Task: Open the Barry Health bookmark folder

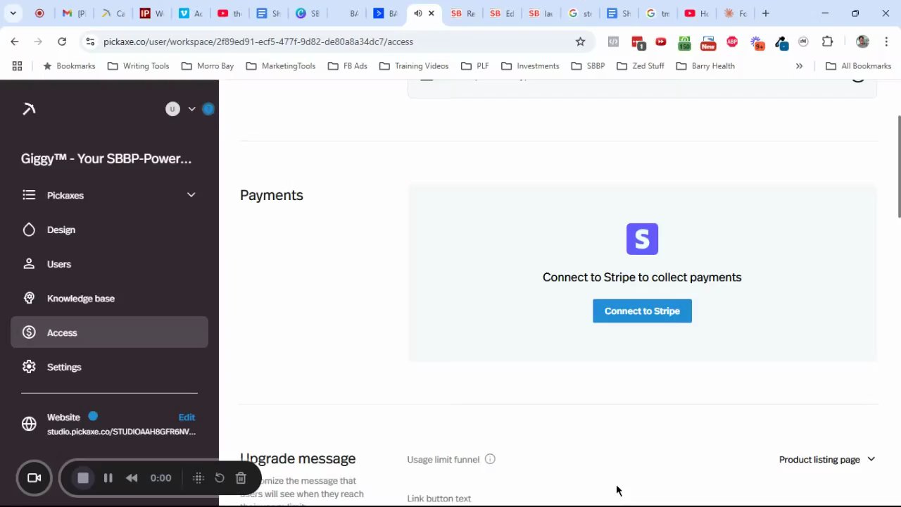Action: click(x=705, y=65)
